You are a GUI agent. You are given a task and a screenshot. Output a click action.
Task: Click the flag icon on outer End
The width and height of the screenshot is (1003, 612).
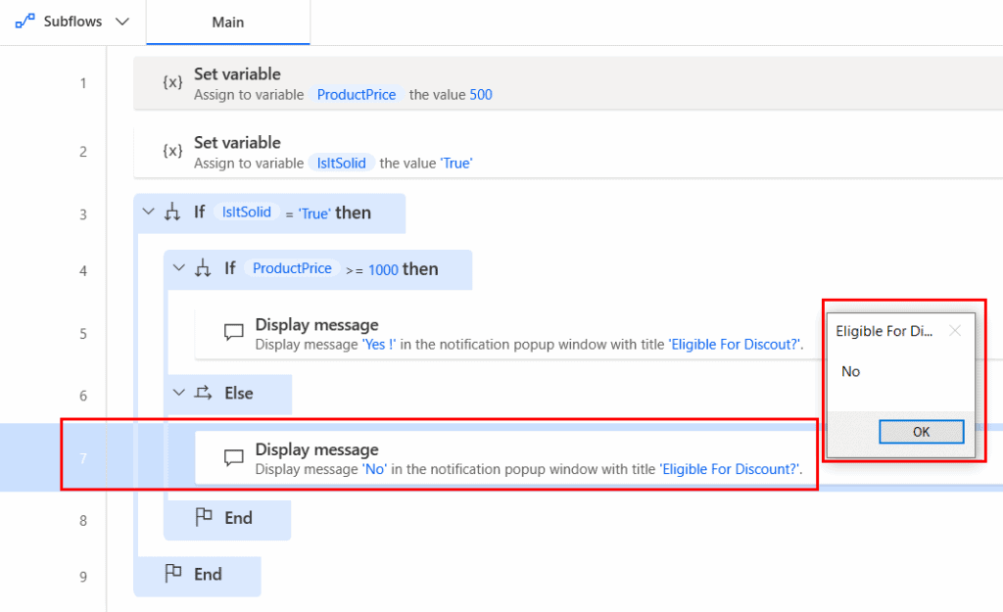[172, 573]
